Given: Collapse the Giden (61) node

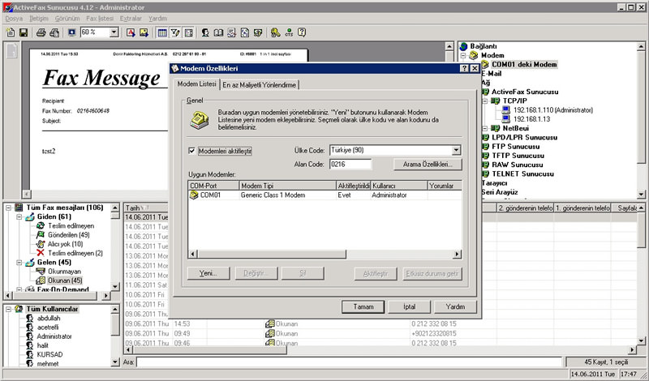Looking at the screenshot, I should pos(19,216).
